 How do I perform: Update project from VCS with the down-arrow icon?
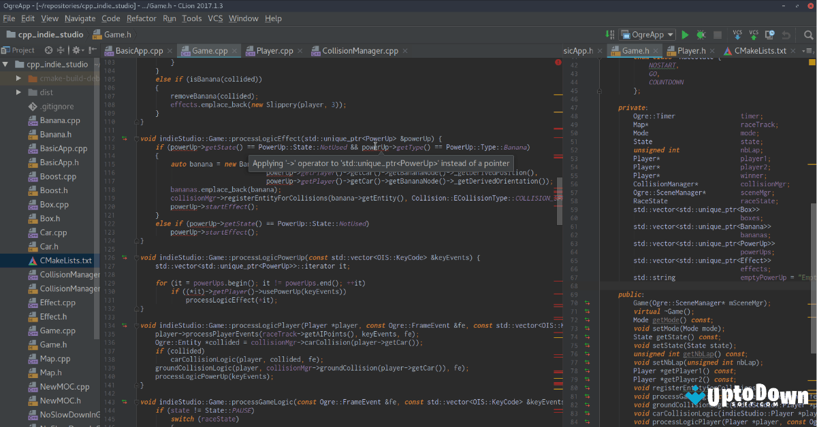click(x=737, y=35)
